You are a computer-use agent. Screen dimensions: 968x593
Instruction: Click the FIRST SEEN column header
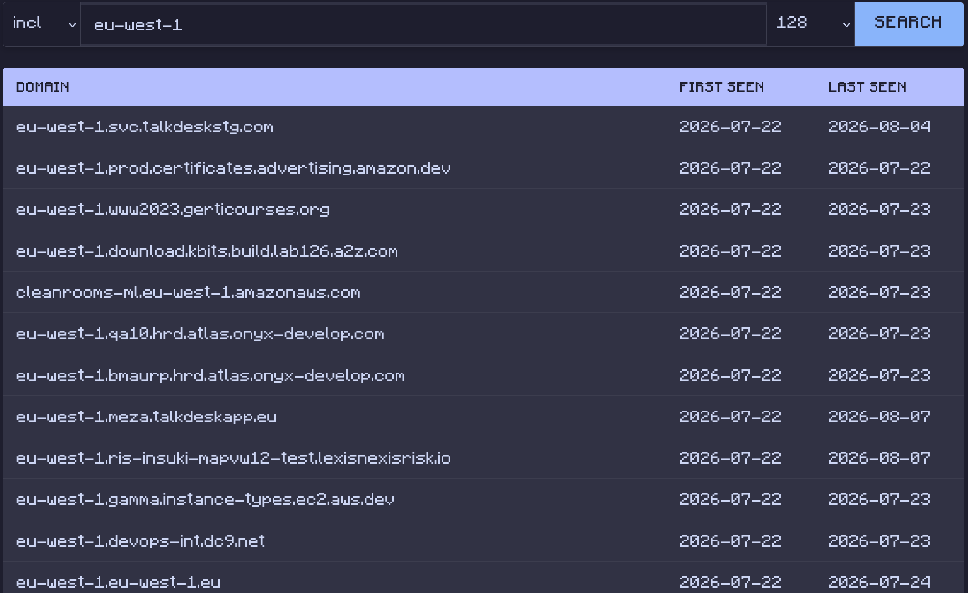[x=722, y=87]
